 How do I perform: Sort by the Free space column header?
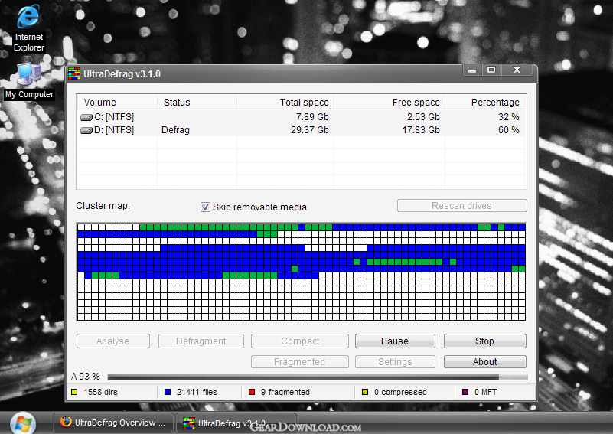(390, 103)
